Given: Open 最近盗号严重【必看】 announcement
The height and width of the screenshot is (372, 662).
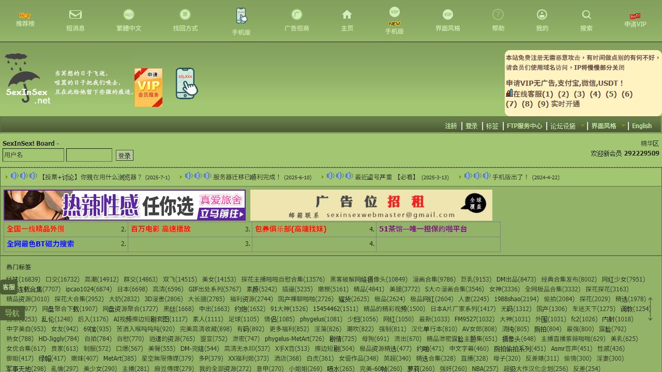Looking at the screenshot, I should click(x=387, y=177).
